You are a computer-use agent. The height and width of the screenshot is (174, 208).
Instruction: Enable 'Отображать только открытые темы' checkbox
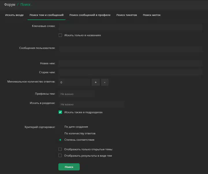point(60,149)
